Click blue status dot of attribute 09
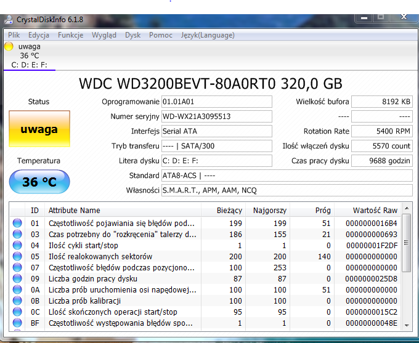 pos(17,278)
